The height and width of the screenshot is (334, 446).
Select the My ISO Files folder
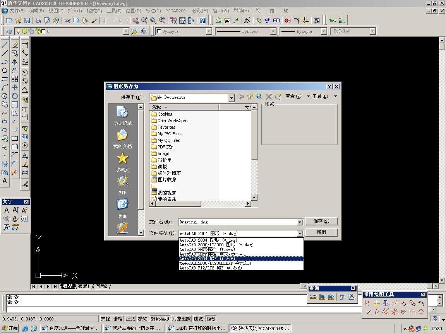pyautogui.click(x=166, y=134)
